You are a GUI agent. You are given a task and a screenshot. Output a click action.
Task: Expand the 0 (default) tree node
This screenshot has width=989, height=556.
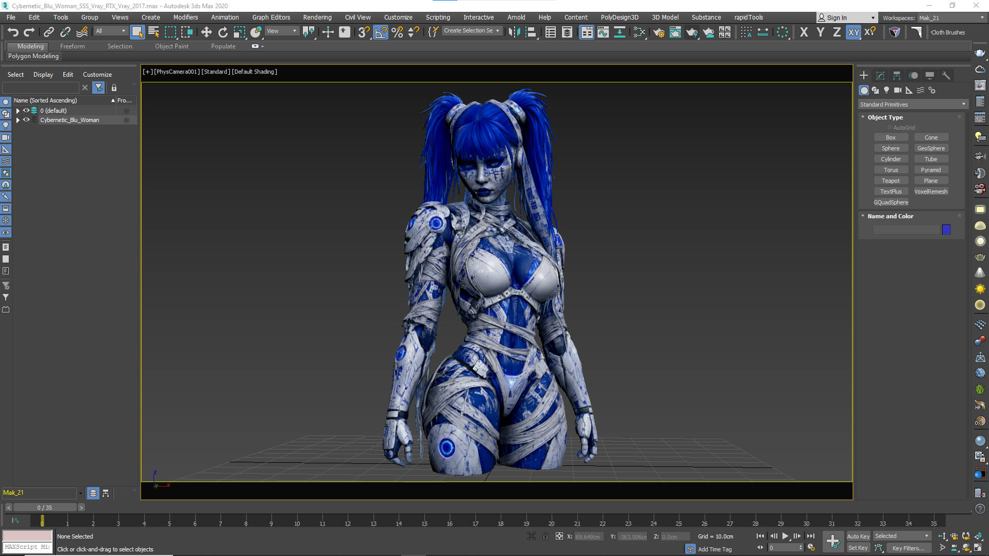(18, 111)
